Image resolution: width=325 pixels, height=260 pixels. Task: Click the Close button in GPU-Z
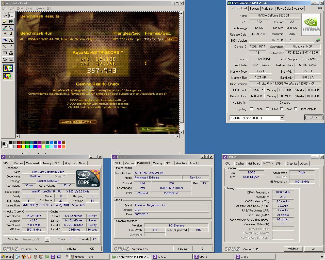pos(314,117)
